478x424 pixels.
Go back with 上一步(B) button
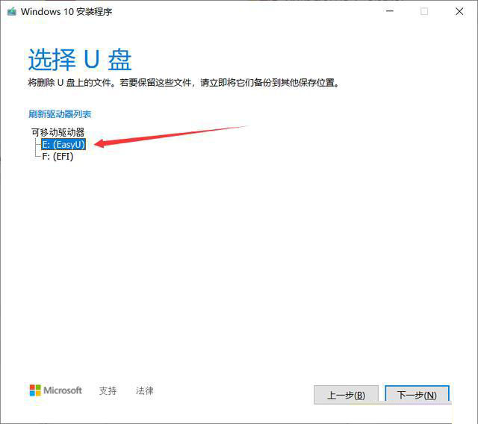pos(346,395)
